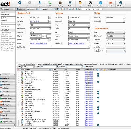Open the ID/Status dropdown
The width and height of the screenshot is (131, 129).
(124, 17)
